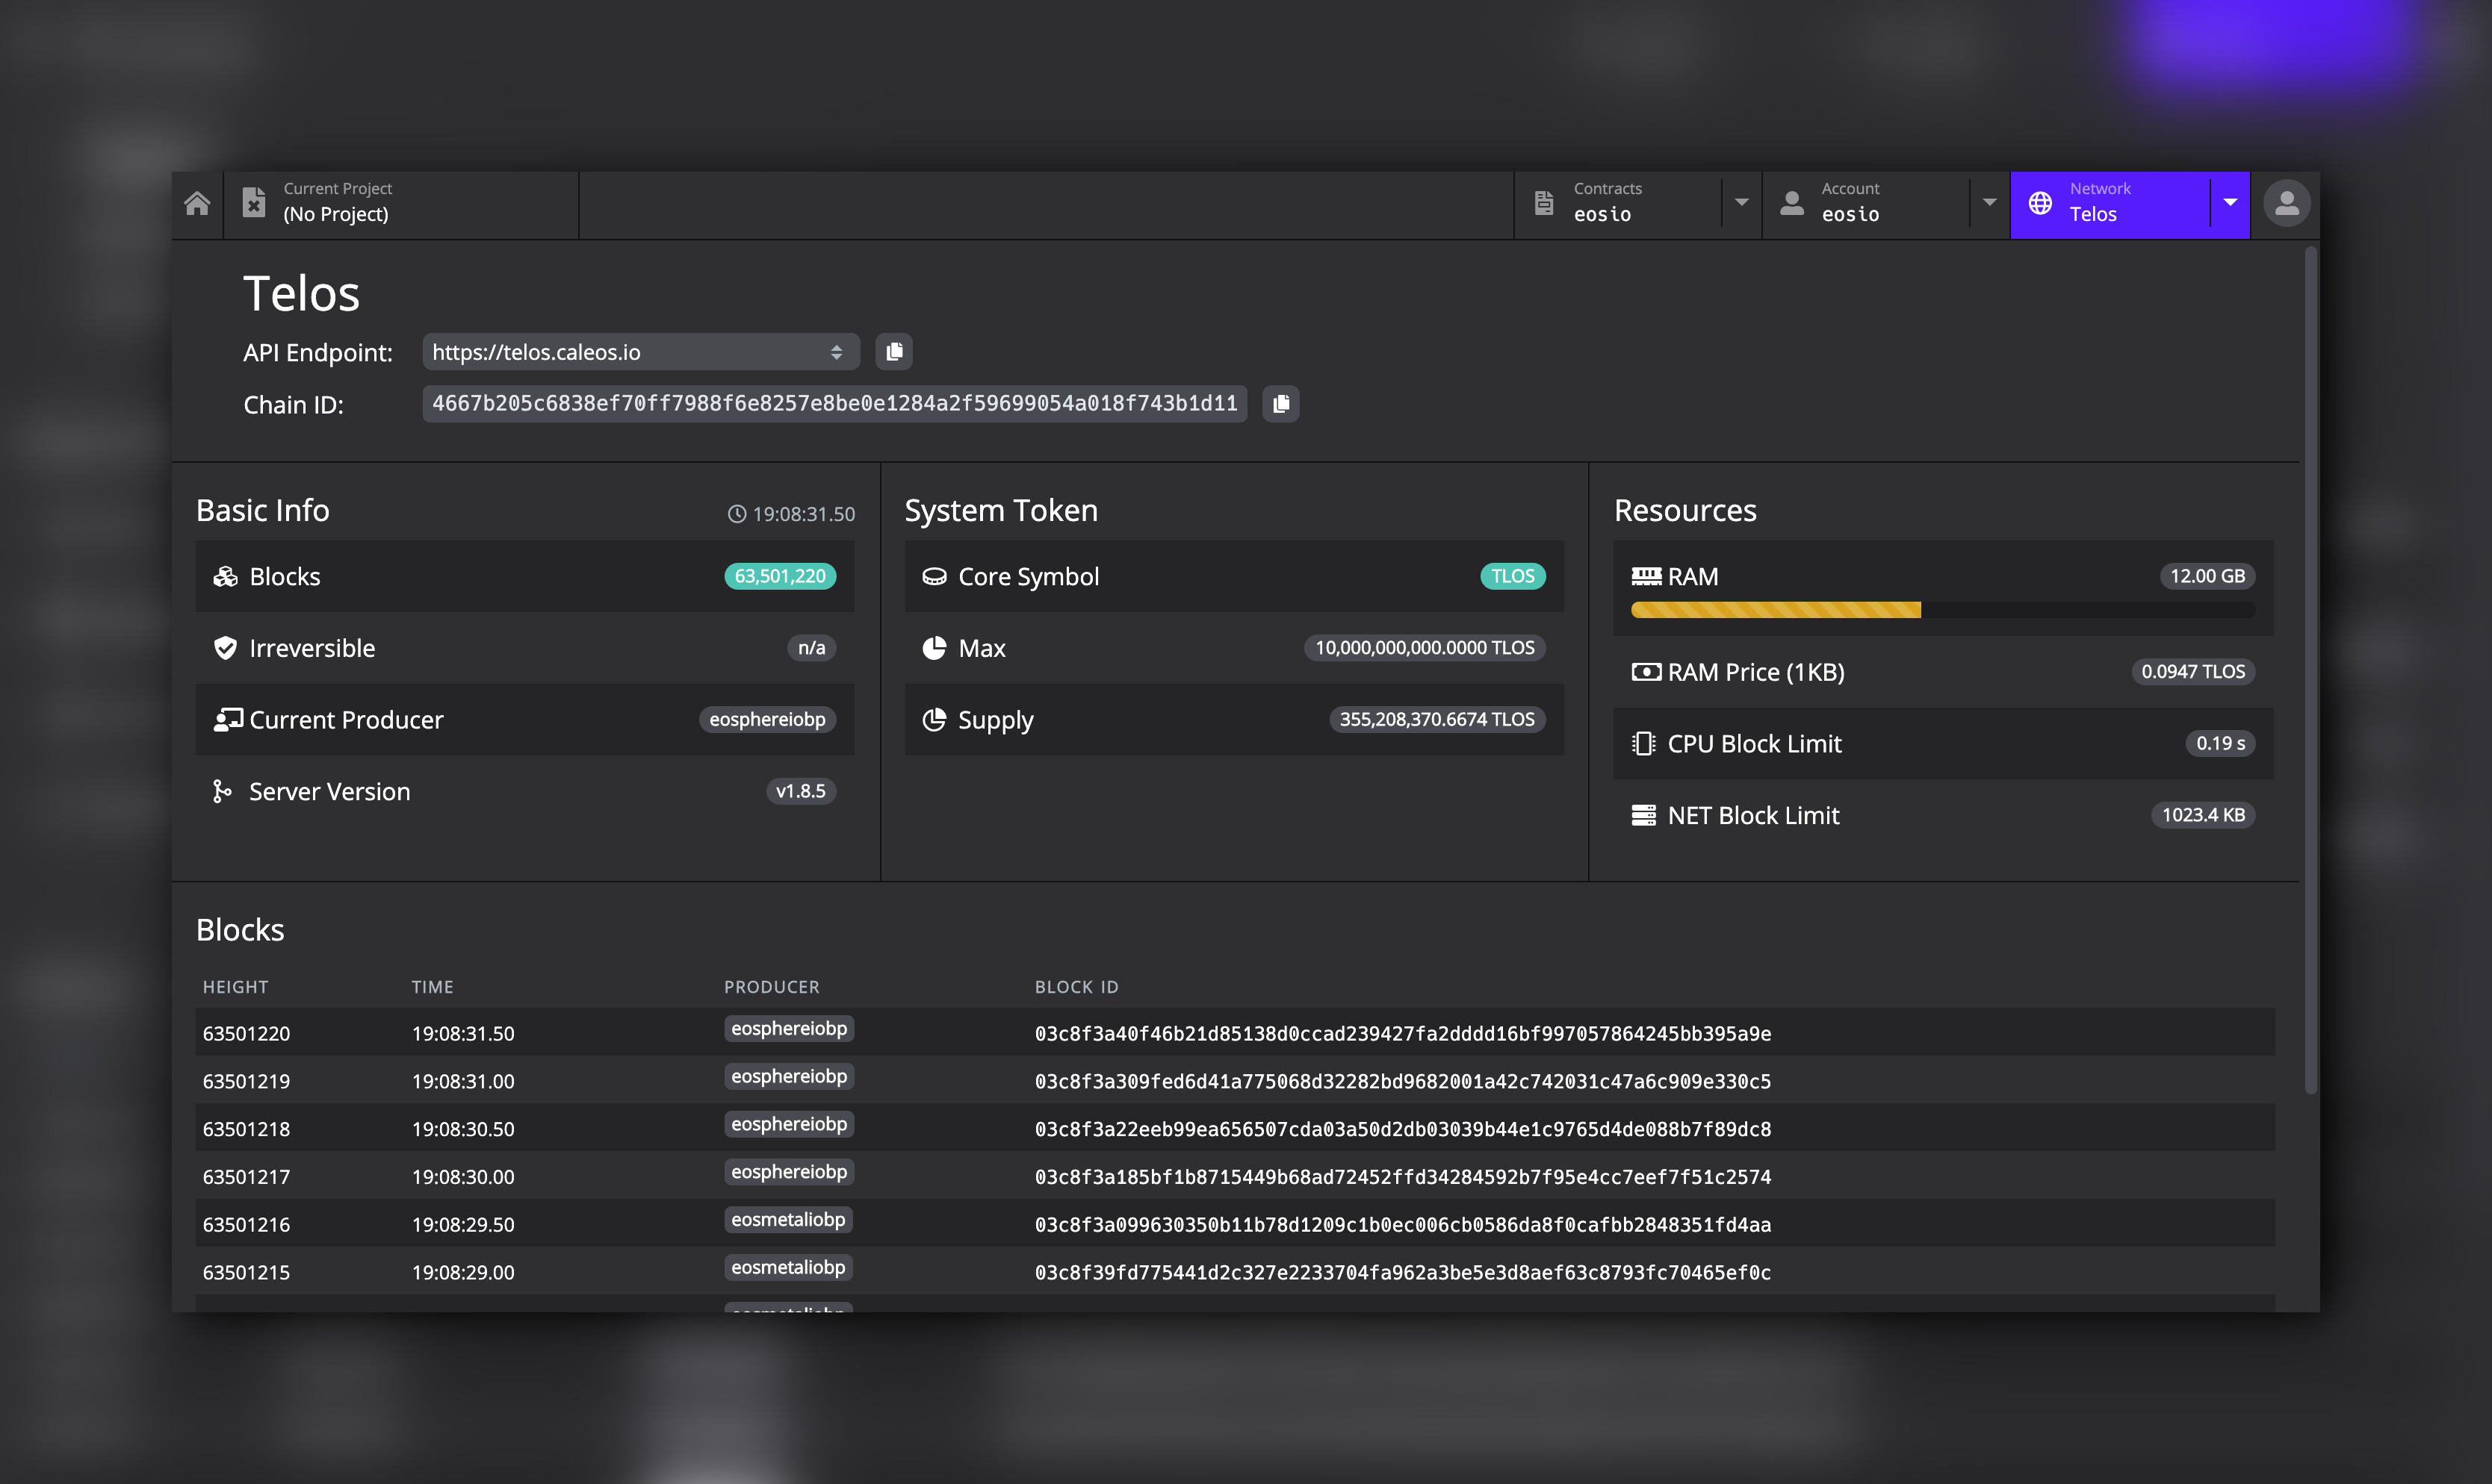
Task: Click the Network globe icon
Action: click(2040, 203)
